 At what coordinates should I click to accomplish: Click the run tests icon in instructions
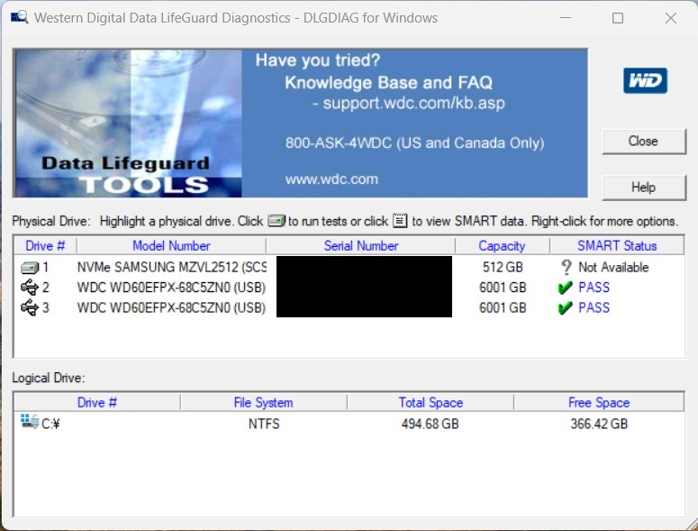[x=276, y=221]
